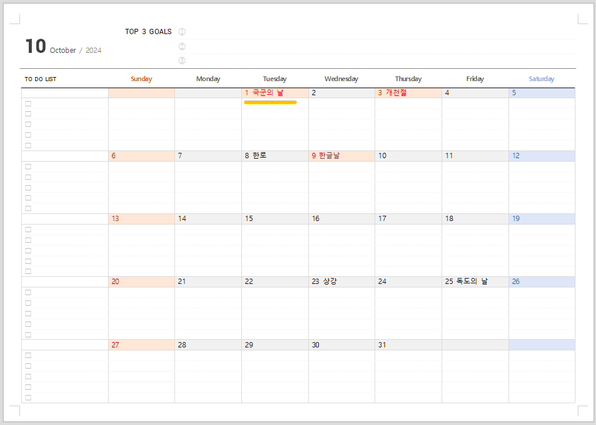Tick the first to-do checkbox in the first week

(28, 103)
